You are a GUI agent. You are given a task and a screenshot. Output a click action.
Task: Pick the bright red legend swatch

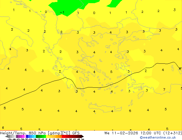63,136
